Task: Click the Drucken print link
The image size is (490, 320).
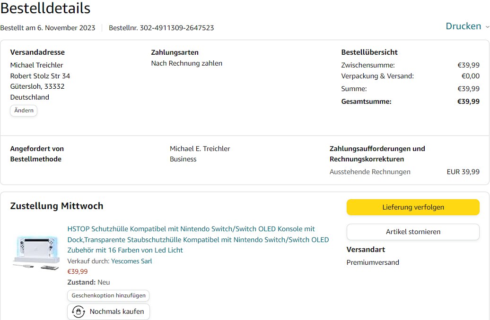Action: point(463,26)
